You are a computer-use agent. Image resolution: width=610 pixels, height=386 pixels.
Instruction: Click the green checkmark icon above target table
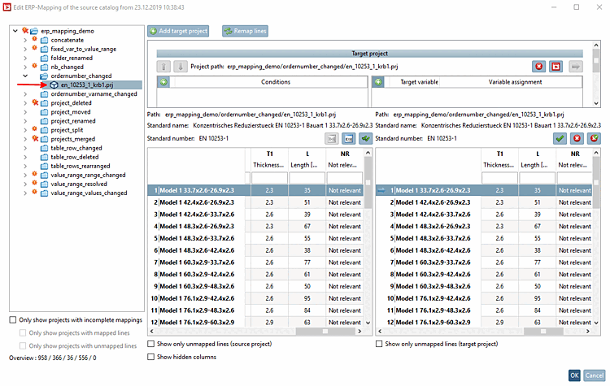tap(560, 139)
